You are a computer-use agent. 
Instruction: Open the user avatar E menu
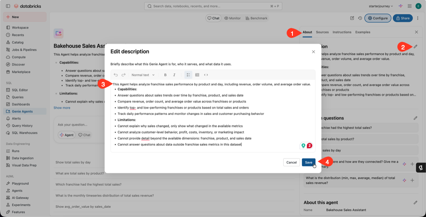coord(419,6)
